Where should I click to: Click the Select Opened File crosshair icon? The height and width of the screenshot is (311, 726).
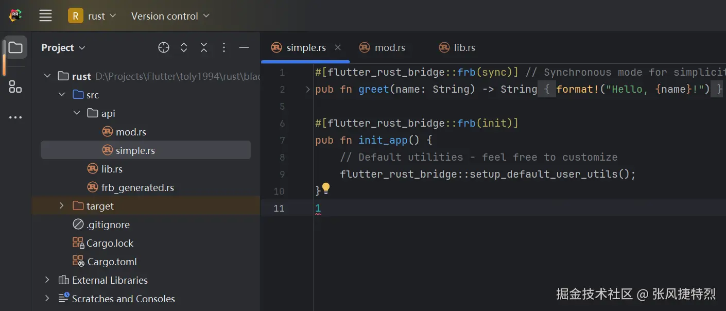click(x=164, y=47)
